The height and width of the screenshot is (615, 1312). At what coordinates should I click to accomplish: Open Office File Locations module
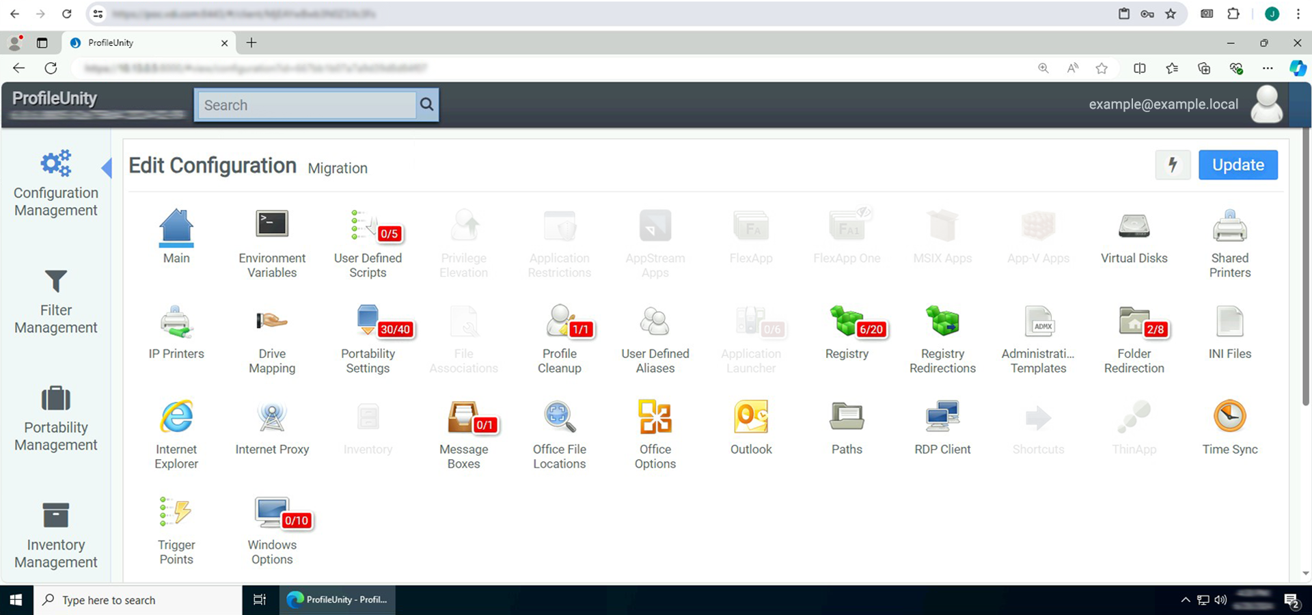[x=560, y=435]
